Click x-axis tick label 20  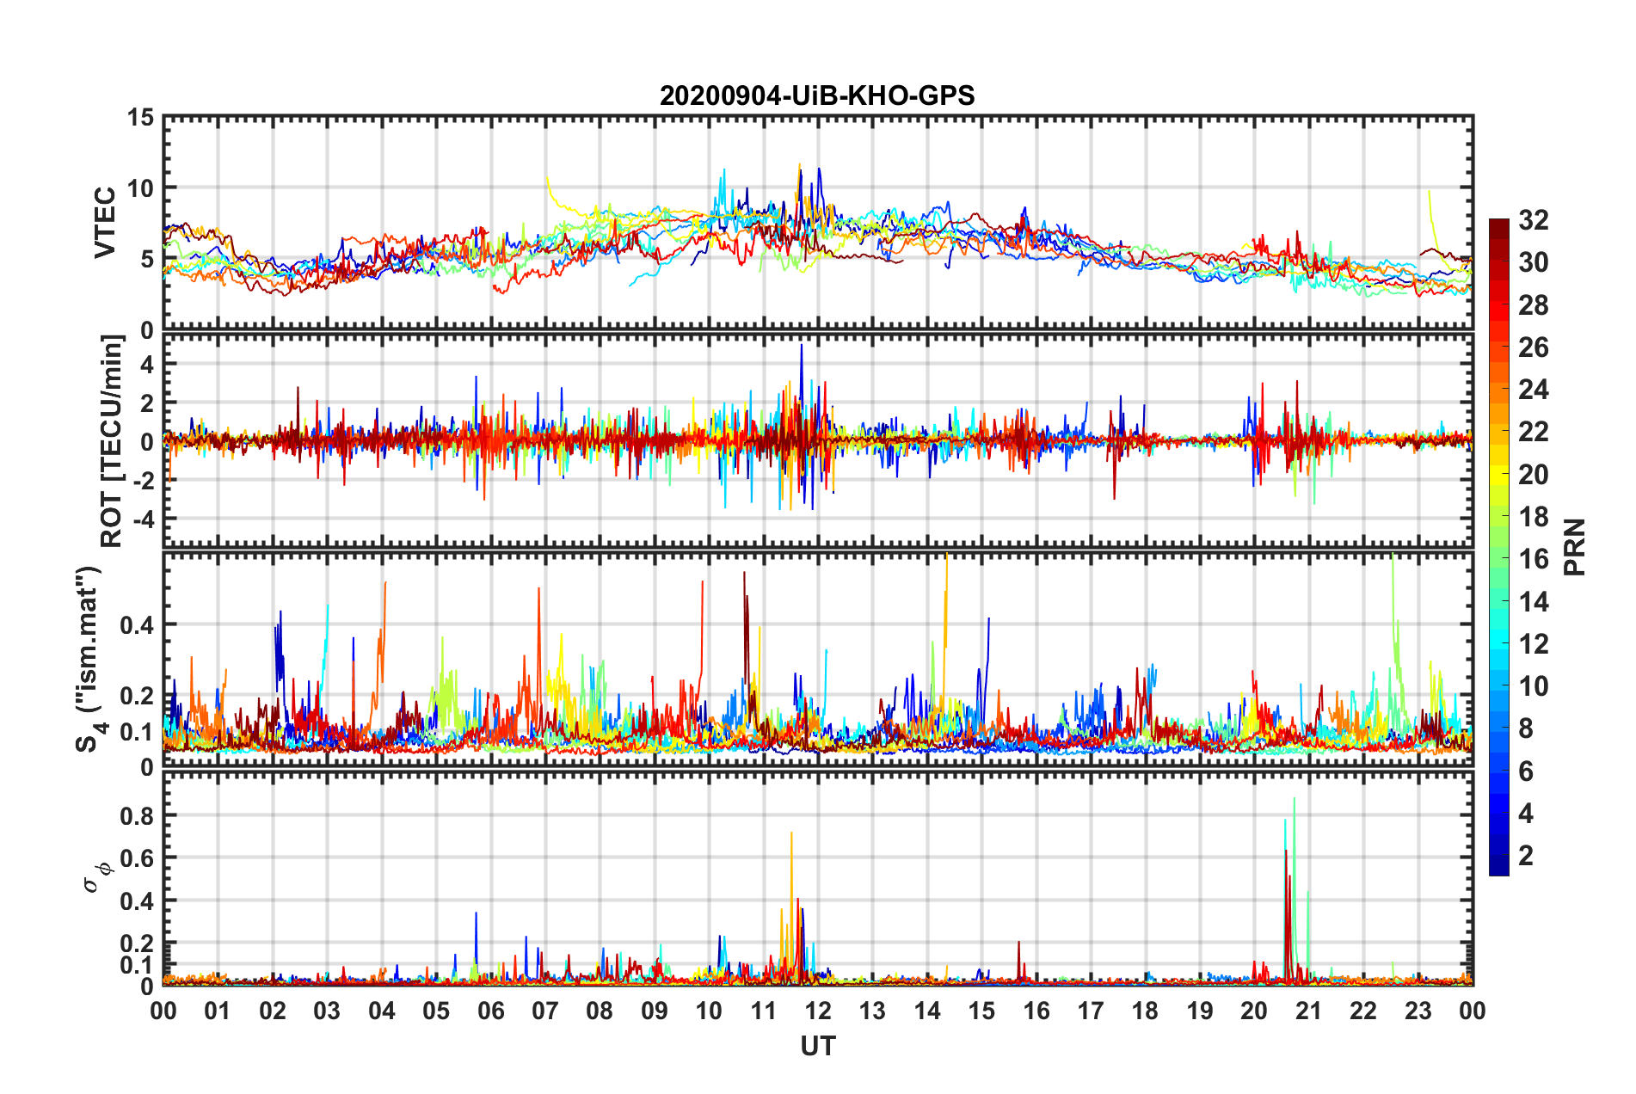click(1254, 1011)
